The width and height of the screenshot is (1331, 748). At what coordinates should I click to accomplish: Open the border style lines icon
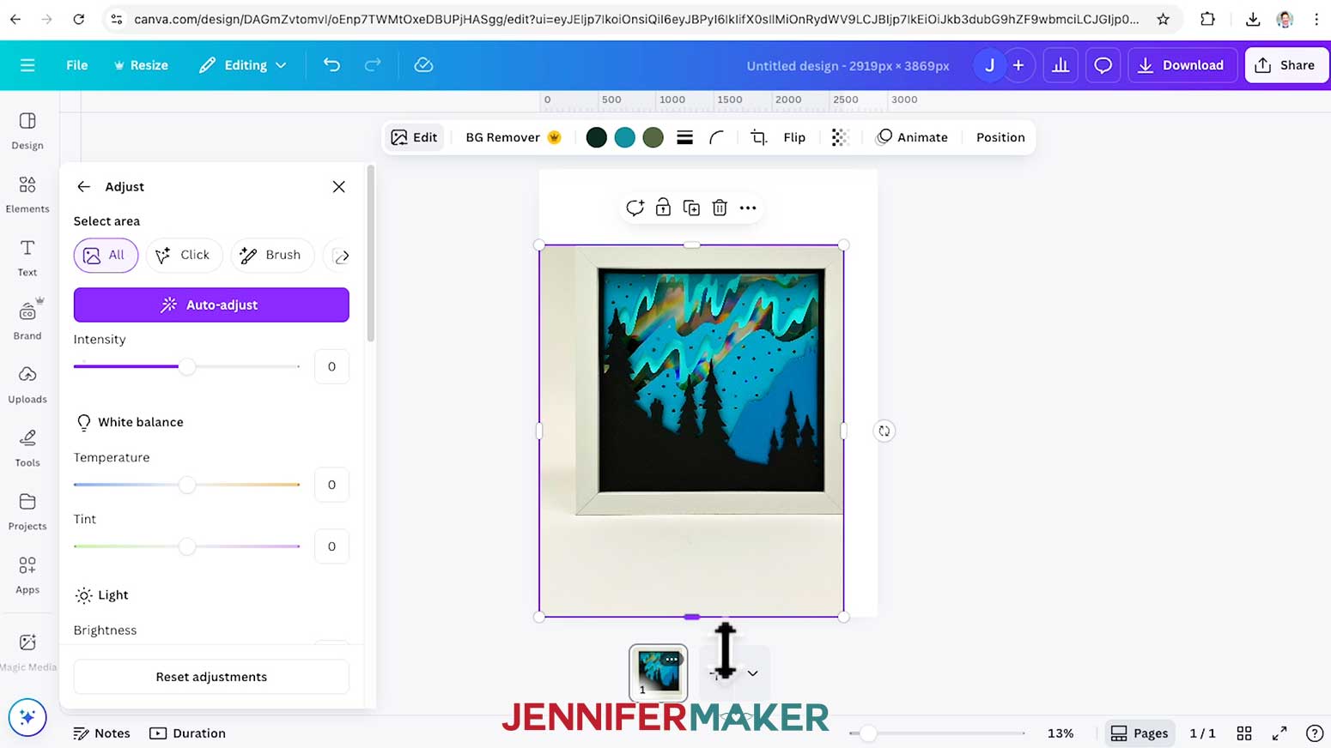pyautogui.click(x=684, y=137)
